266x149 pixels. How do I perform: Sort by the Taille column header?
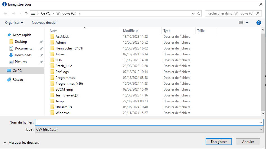pyautogui.click(x=201, y=31)
